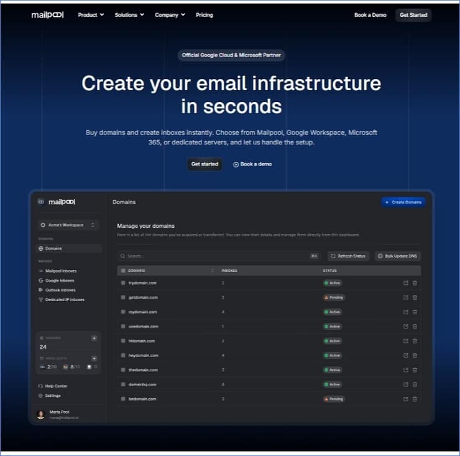Click the magnifier icon in the search field
Viewport: 460px width, 456px height.
(122, 256)
